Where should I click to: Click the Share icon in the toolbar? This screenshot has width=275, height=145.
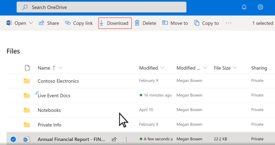[x=42, y=23]
